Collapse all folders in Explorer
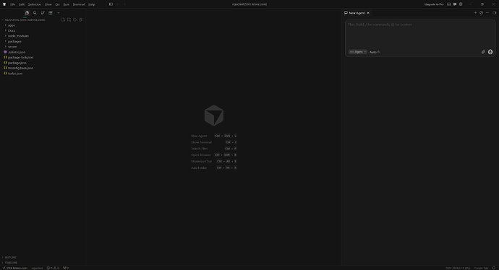This screenshot has width=499, height=270. [x=80, y=19]
